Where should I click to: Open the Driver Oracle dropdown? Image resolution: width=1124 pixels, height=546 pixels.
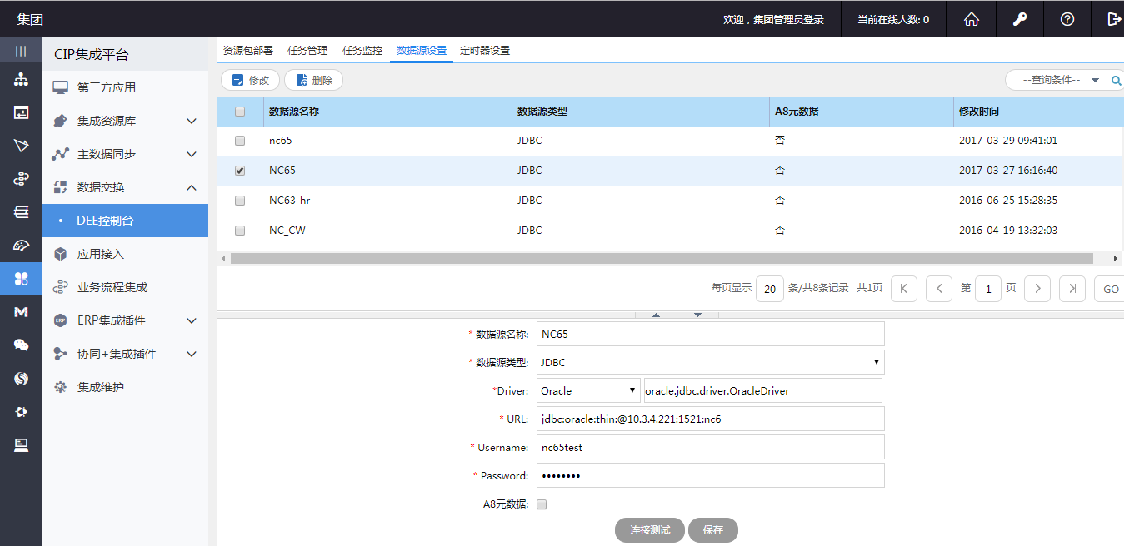click(587, 390)
